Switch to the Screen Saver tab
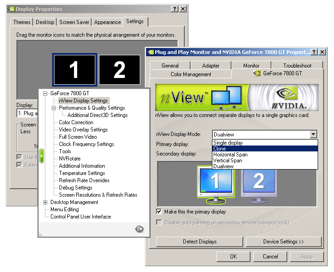Image resolution: width=334 pixels, height=272 pixels. coord(74,22)
